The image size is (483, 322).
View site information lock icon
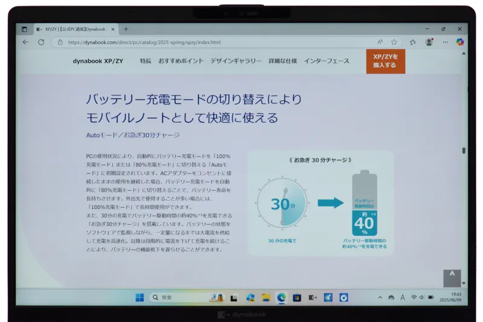(x=60, y=42)
